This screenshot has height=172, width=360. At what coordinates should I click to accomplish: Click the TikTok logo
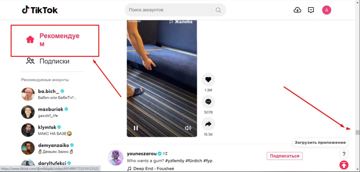coord(40,10)
